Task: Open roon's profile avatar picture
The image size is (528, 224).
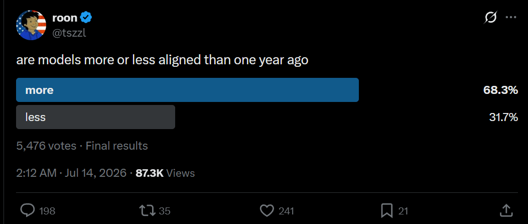Action: pyautogui.click(x=31, y=25)
